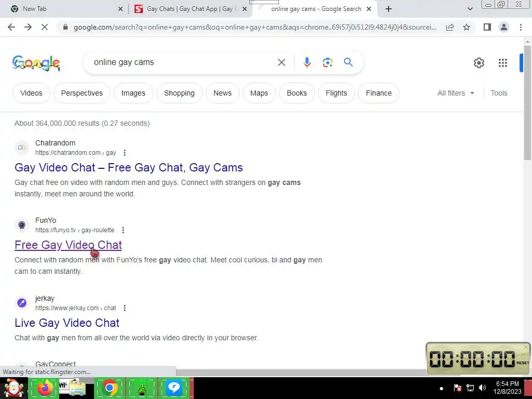Click the Chatrandom site favicon
This screenshot has height=399, width=532.
point(22,148)
